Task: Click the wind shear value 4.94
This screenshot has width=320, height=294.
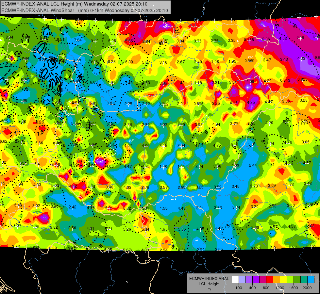Action: (x=216, y=124)
